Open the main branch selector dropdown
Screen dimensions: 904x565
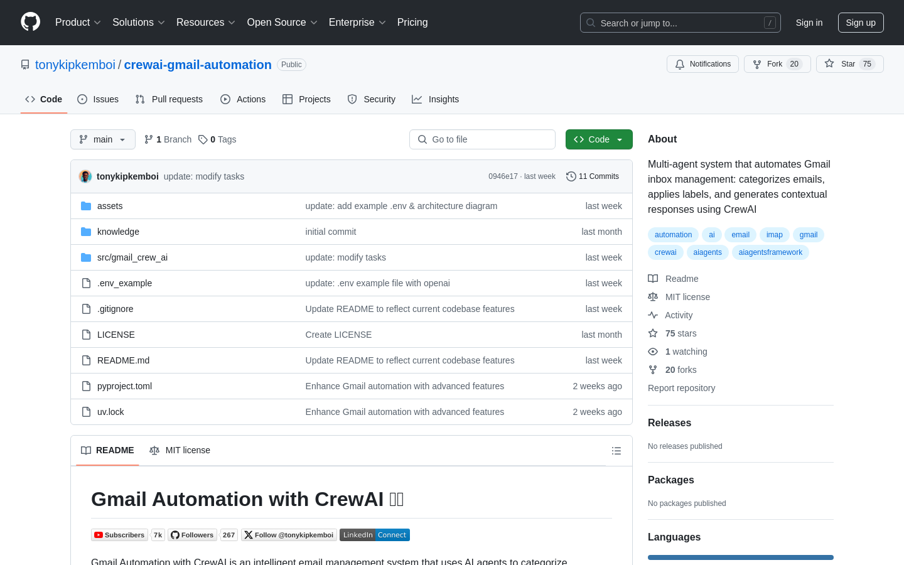click(x=103, y=139)
